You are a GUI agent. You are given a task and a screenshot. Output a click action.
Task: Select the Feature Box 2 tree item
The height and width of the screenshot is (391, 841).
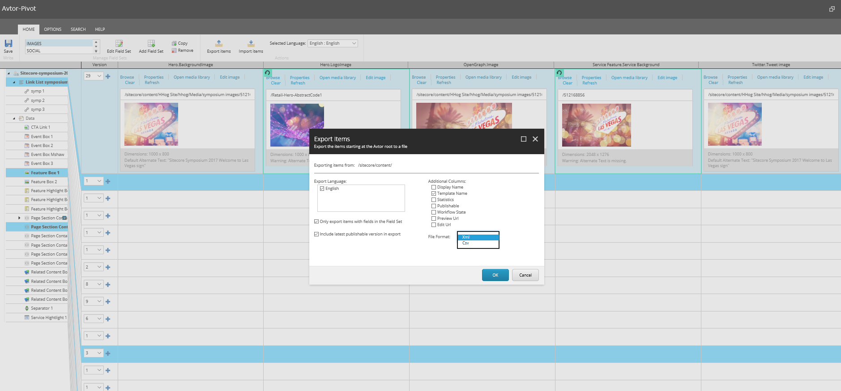point(44,182)
